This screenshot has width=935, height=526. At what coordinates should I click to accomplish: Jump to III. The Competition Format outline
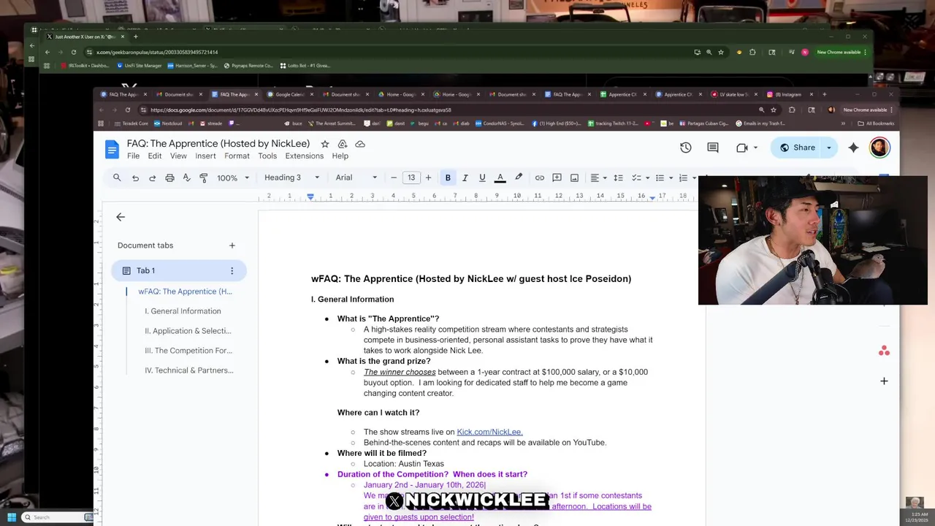(188, 351)
